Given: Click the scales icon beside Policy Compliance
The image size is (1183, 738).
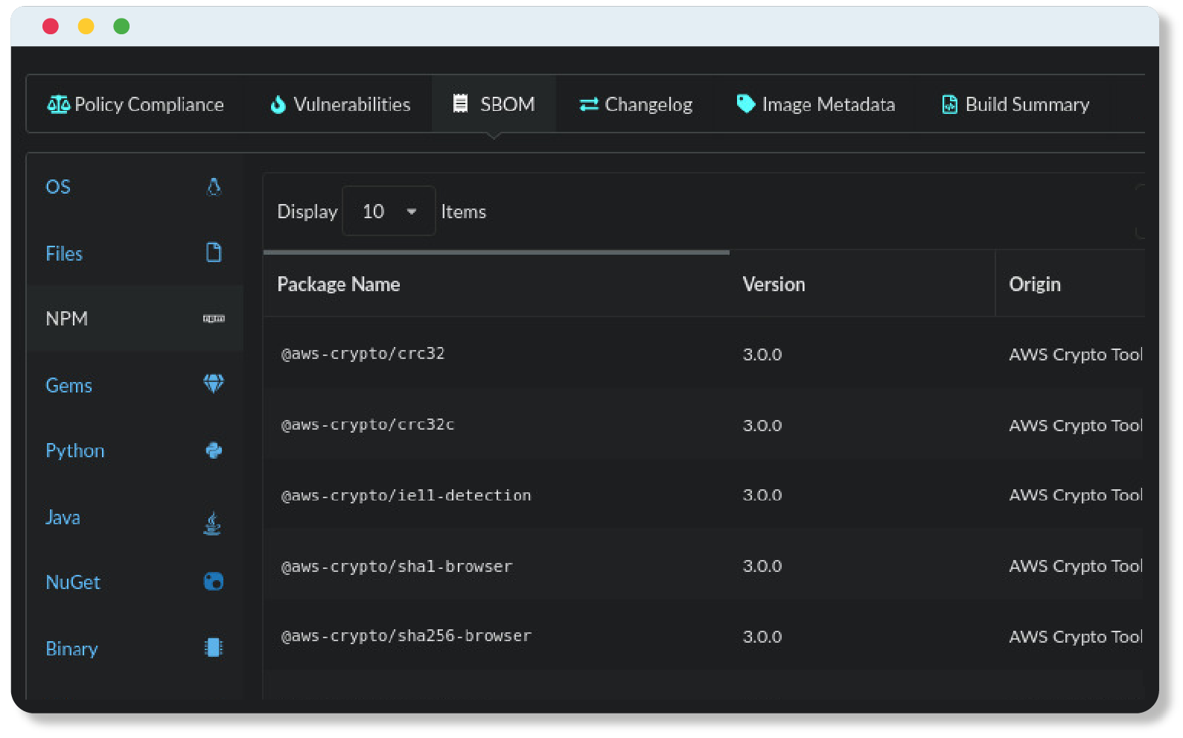Looking at the screenshot, I should point(58,104).
